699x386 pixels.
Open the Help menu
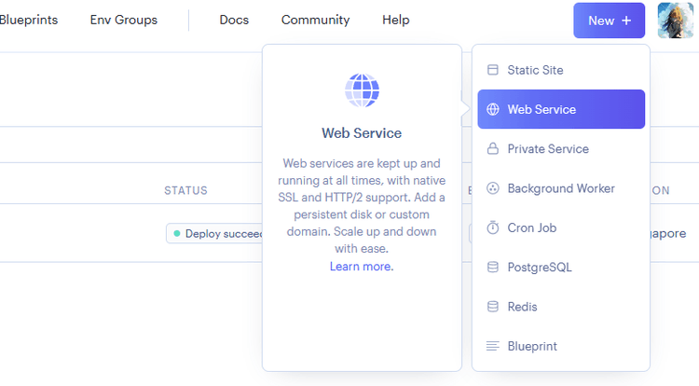(x=395, y=20)
